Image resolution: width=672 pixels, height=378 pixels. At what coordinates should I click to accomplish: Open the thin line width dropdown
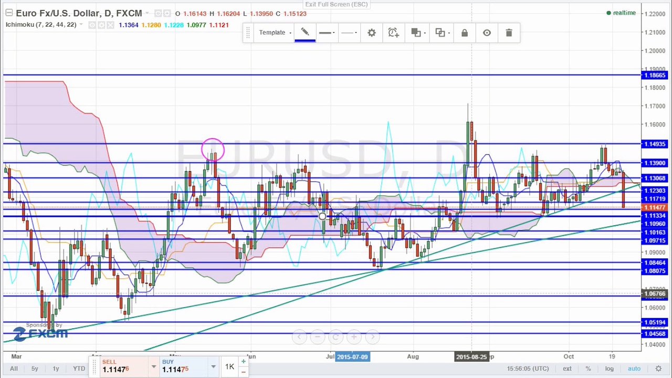click(349, 33)
